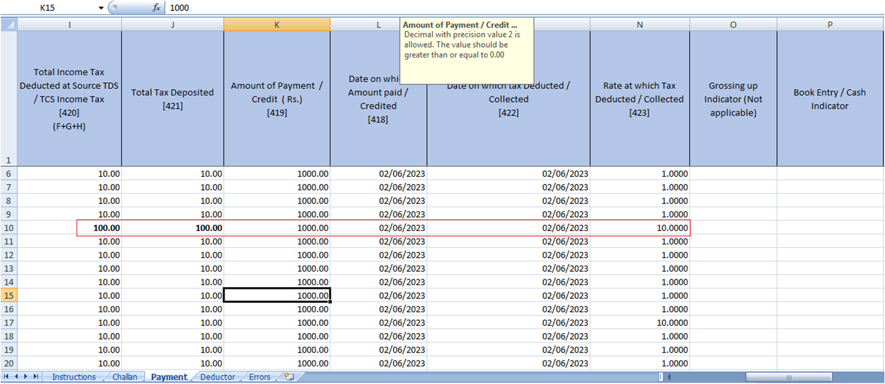885x384 pixels.
Task: Open the Errors sheet tab
Action: tap(259, 376)
